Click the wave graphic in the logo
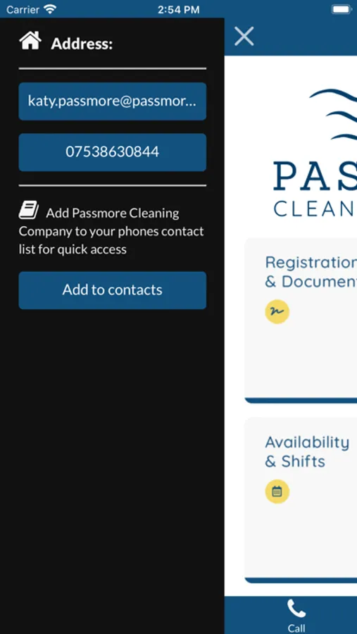357x634 pixels. [333, 115]
